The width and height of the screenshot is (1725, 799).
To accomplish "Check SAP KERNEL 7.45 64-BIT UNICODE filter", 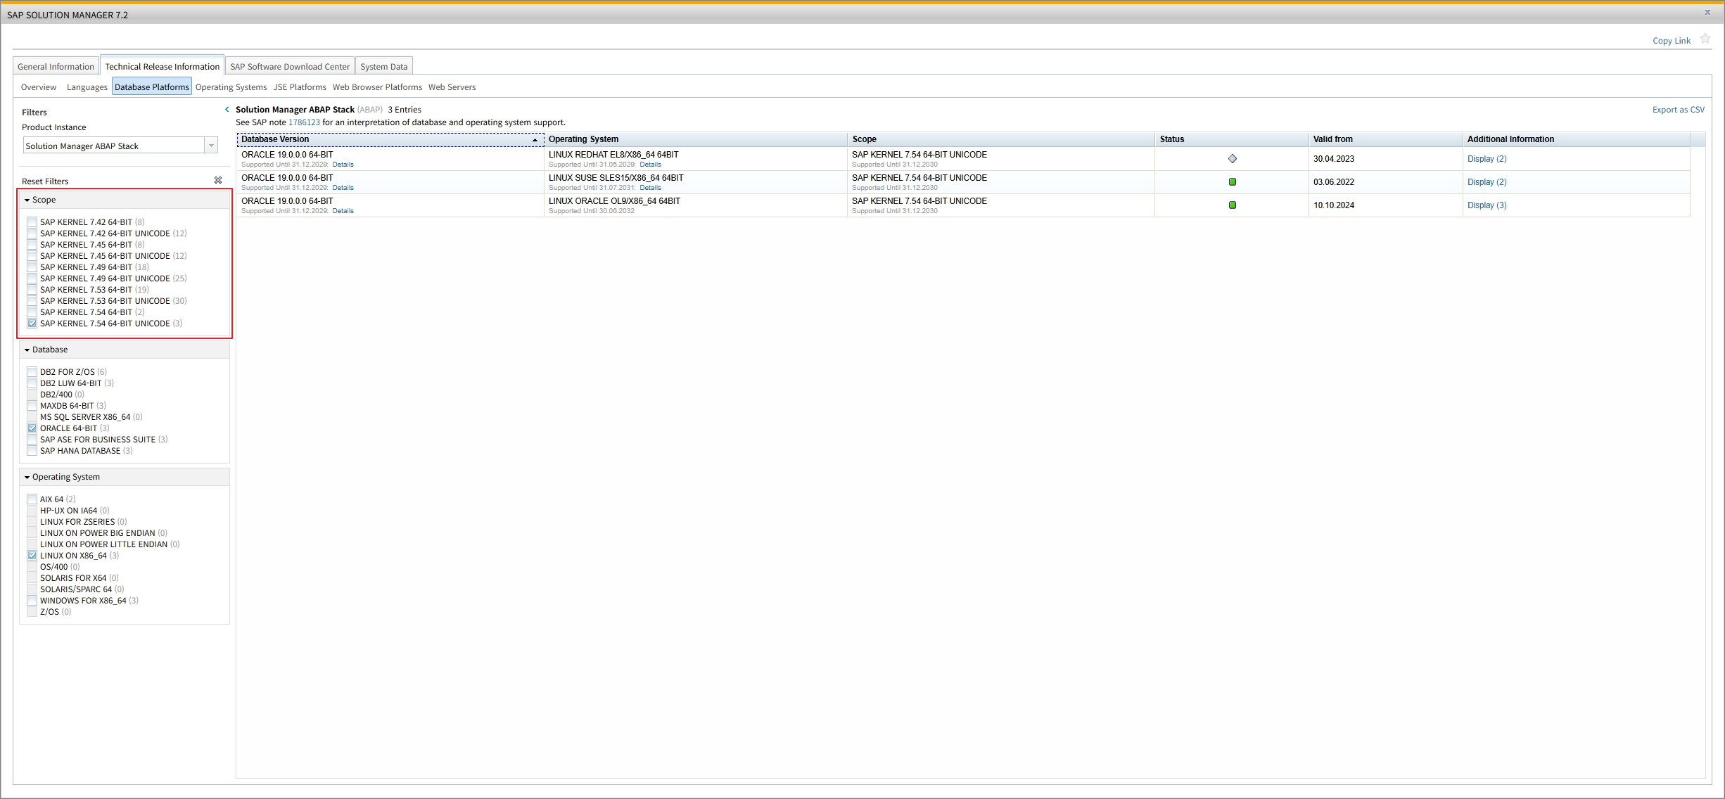I will [32, 256].
